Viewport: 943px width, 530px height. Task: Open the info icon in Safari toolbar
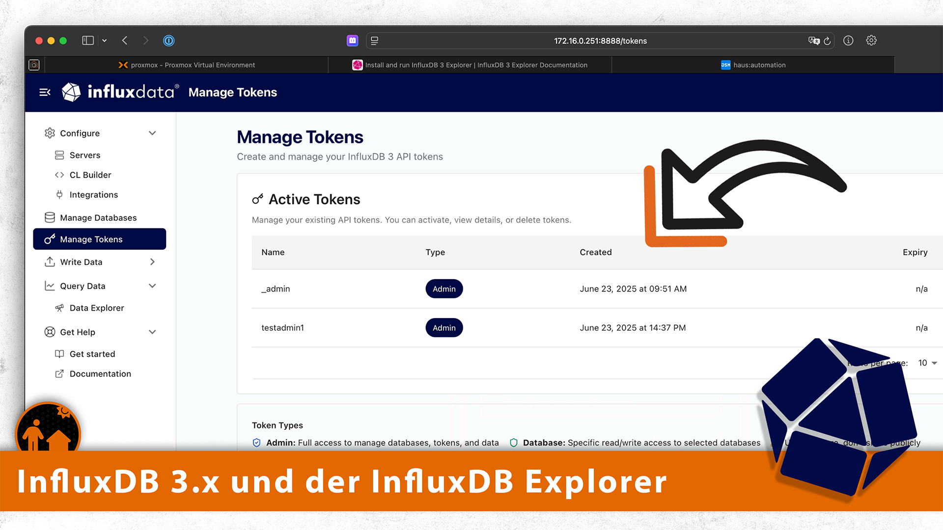pos(848,41)
